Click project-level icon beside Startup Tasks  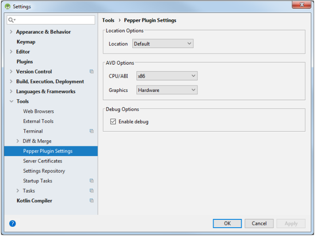click(91, 181)
